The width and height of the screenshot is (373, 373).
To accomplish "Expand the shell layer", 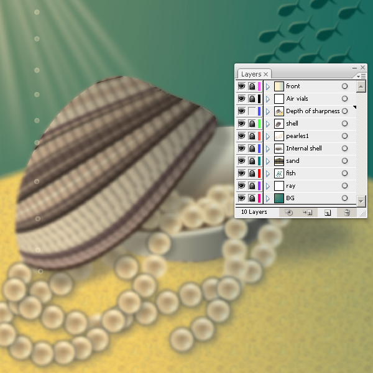I will click(268, 124).
